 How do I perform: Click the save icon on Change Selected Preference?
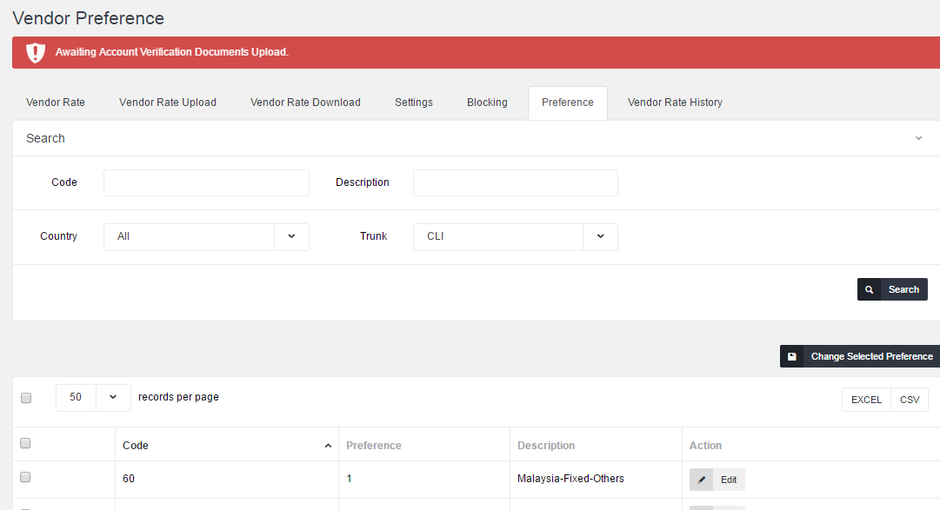tap(792, 357)
